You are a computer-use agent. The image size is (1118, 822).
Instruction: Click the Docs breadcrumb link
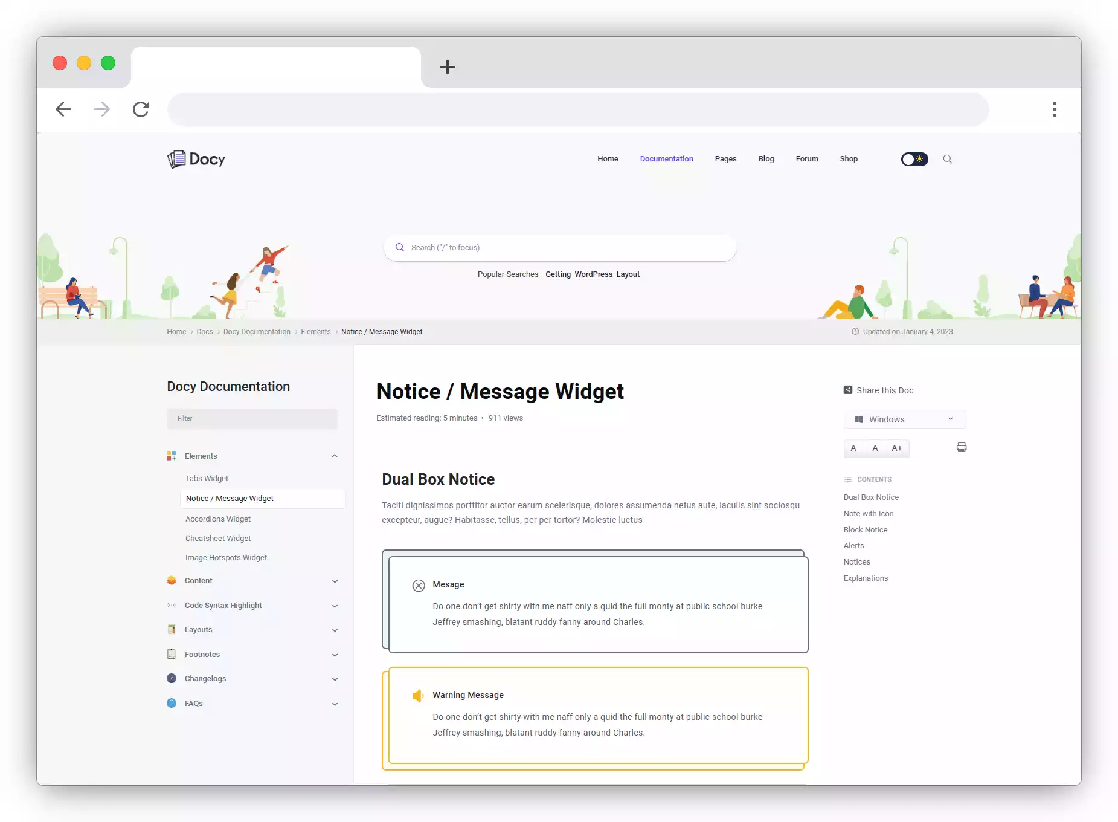(205, 332)
